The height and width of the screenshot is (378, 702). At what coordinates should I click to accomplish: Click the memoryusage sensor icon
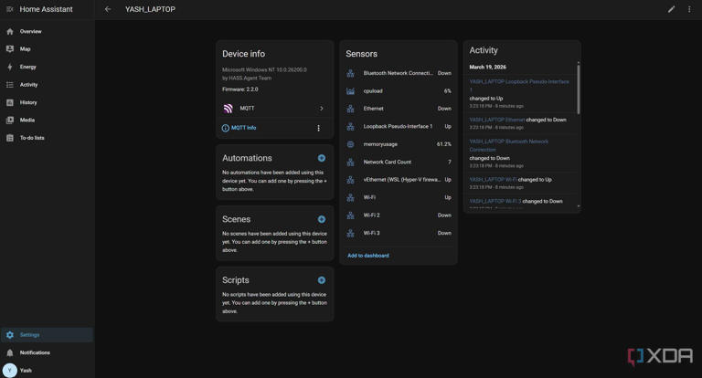pos(351,144)
